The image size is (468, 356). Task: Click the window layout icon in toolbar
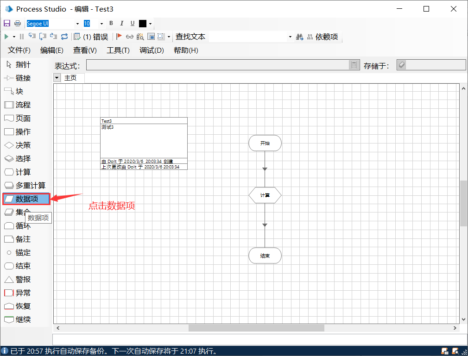pyautogui.click(x=151, y=37)
